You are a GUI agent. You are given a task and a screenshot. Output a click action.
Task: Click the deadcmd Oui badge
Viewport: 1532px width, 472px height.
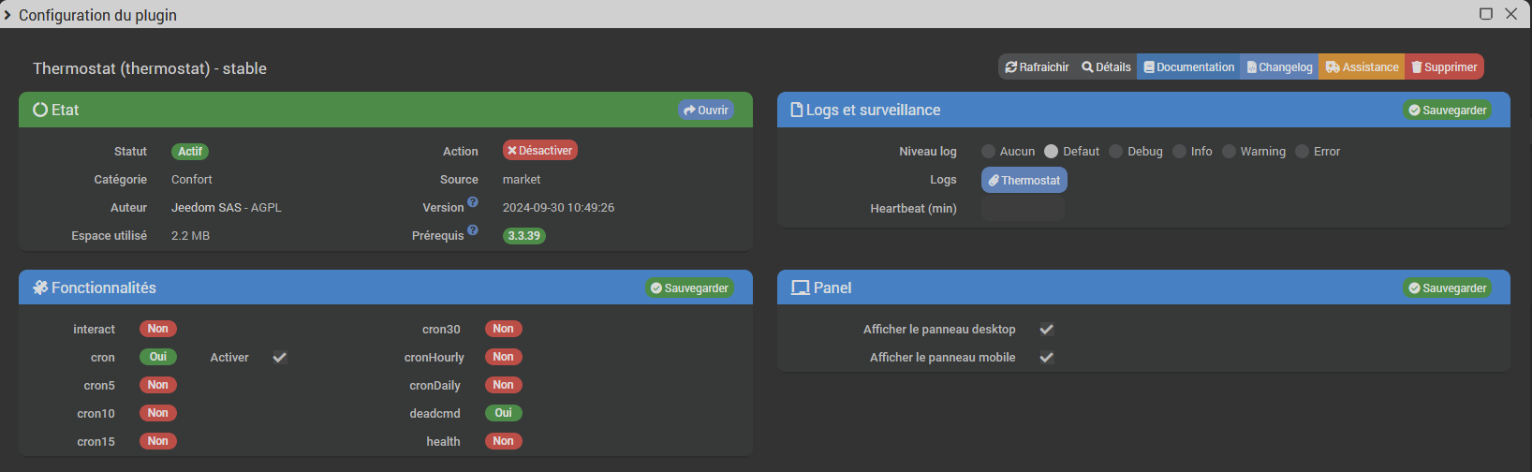[x=504, y=413]
